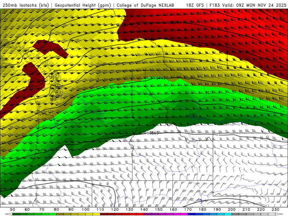Image resolution: width=288 pixels, height=216 pixels.
Task: Click the 230 value on the color scale
Action: click(275, 210)
